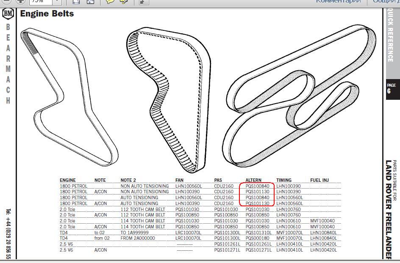The width and height of the screenshot is (400, 263).
Task: Click the Bearmach BM logo
Action: 8,13
